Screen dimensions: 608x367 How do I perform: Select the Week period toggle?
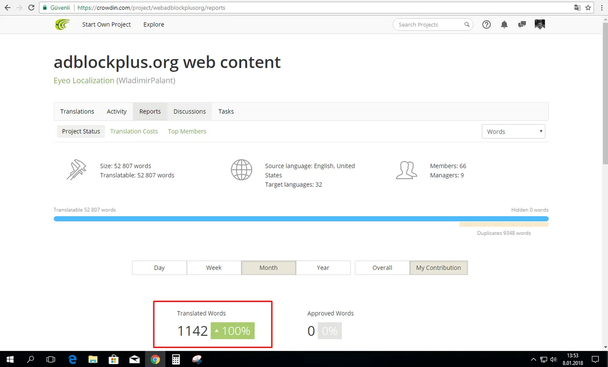pos(214,267)
